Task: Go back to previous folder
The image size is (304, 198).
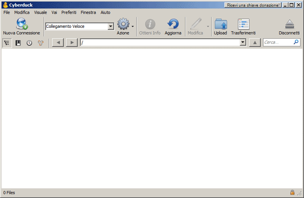Action: [x=58, y=42]
